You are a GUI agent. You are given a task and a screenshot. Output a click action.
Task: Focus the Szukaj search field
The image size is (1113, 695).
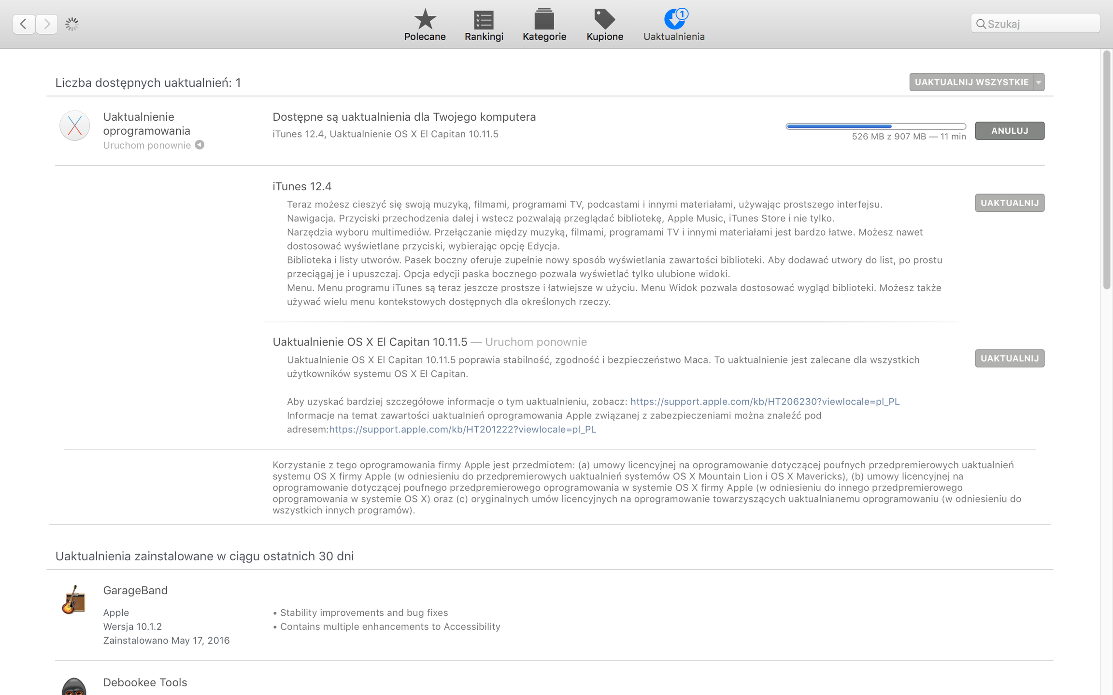(x=1035, y=24)
